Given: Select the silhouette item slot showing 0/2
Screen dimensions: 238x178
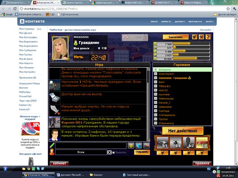Looking at the screenshot, I should pyautogui.click(x=189, y=143).
